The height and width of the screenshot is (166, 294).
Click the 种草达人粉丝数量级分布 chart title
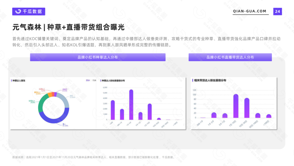coord(113,81)
